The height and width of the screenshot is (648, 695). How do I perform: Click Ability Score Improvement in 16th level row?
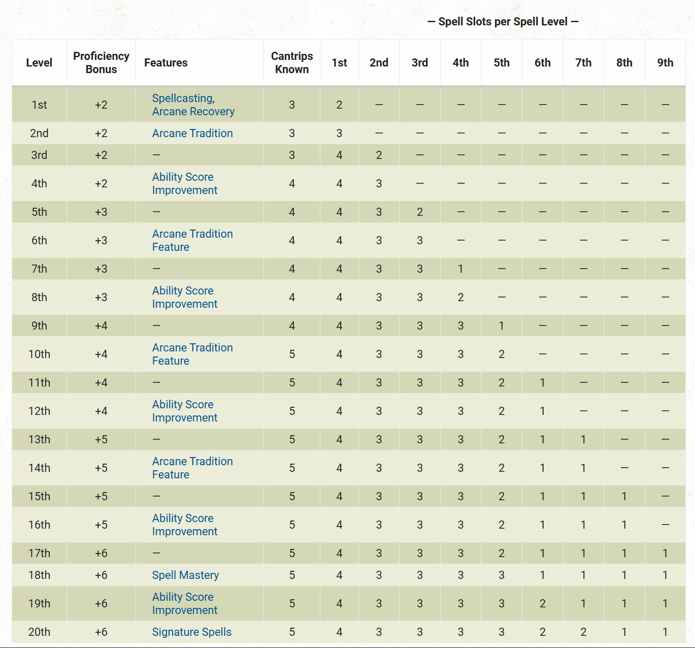click(x=184, y=525)
